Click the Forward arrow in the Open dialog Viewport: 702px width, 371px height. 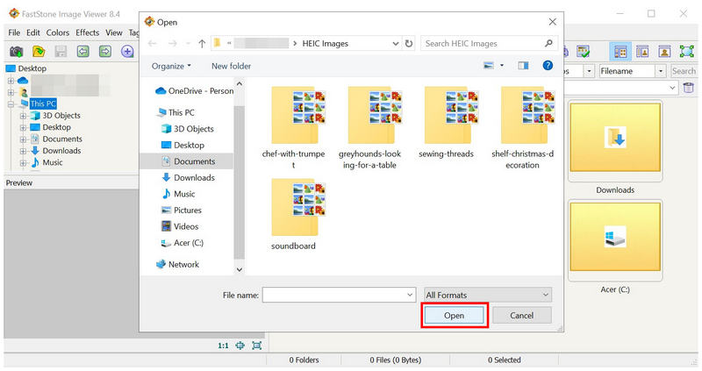pos(172,43)
